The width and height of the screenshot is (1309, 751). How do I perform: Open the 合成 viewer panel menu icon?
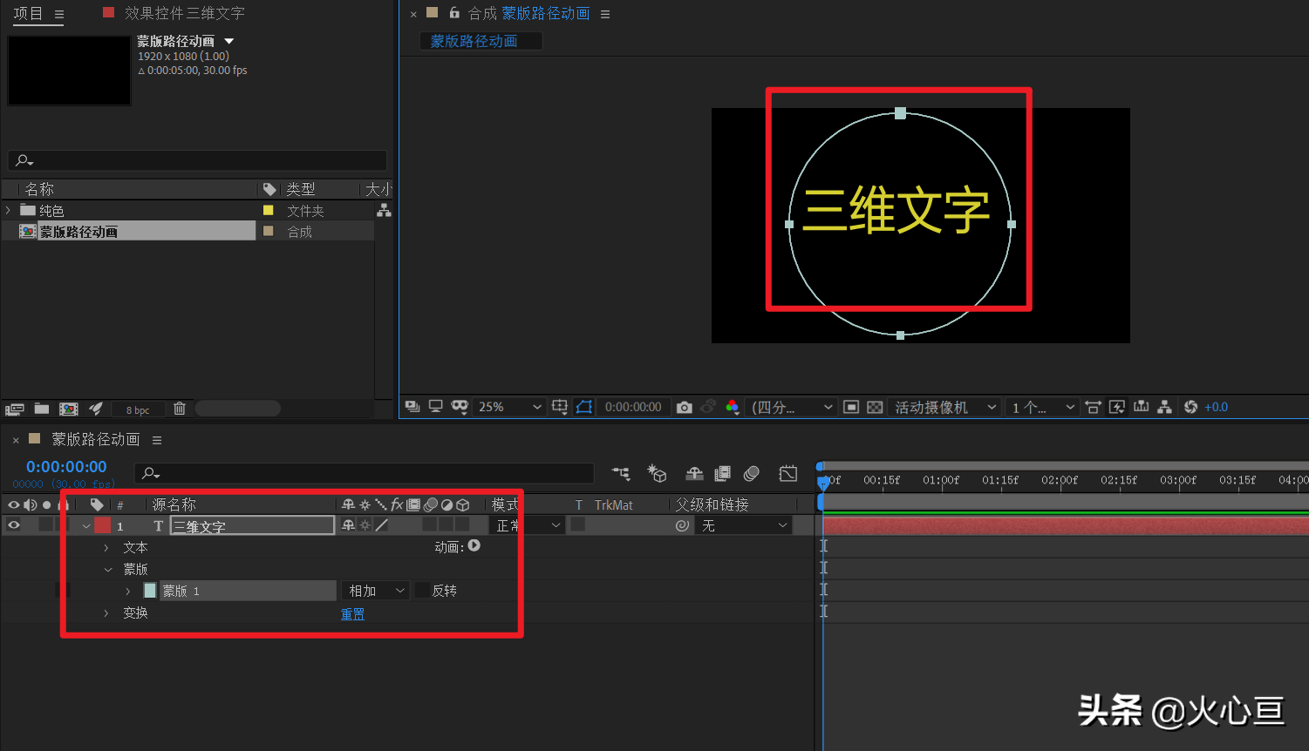tap(605, 14)
